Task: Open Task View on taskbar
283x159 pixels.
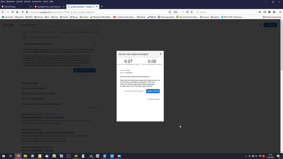Action: [10, 156]
